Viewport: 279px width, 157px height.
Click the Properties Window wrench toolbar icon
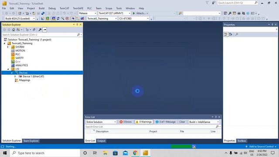230,14
